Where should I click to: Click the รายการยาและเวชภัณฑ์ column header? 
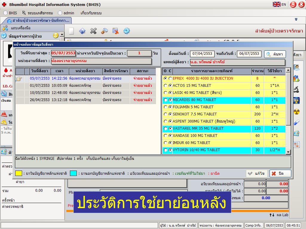[212, 71]
